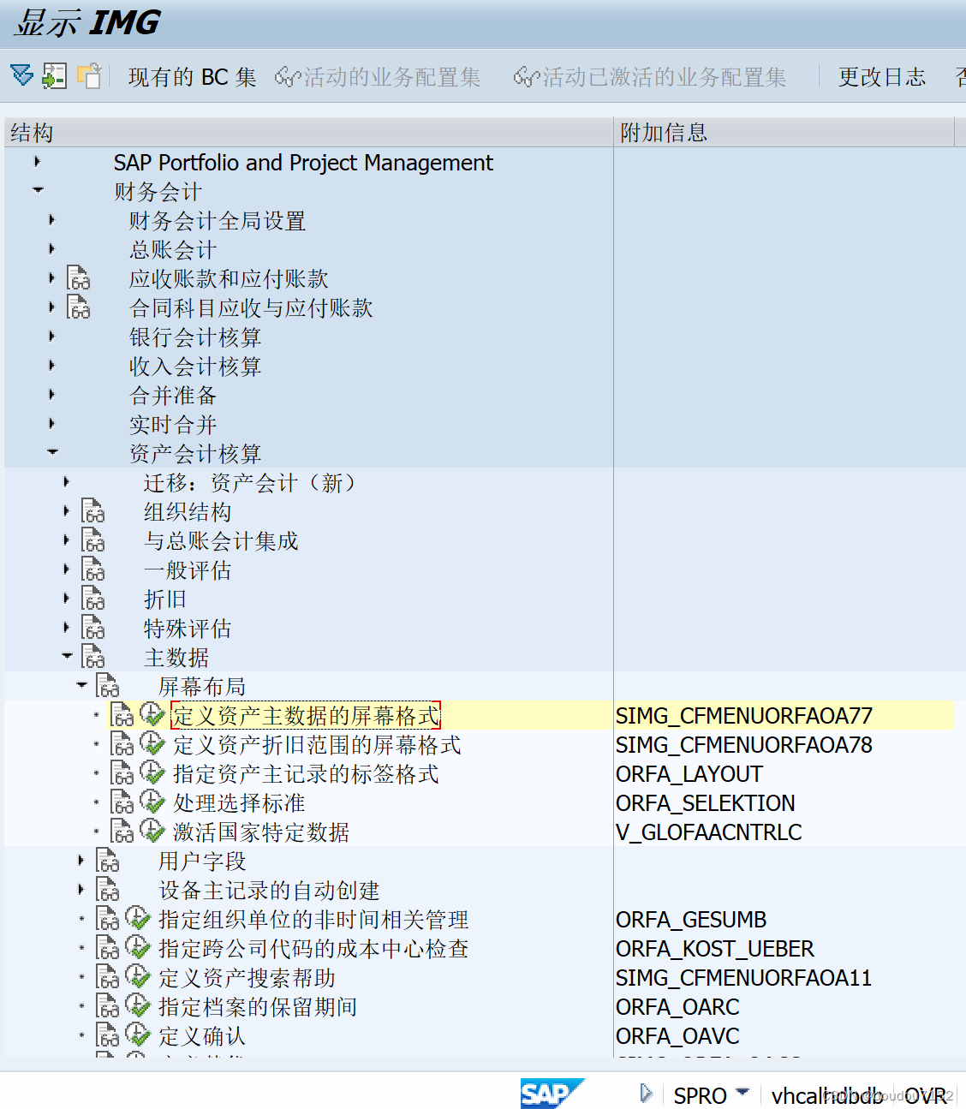Image resolution: width=966 pixels, height=1109 pixels.
Task: Expand the 银行会计核算 node
Action: pyautogui.click(x=51, y=336)
